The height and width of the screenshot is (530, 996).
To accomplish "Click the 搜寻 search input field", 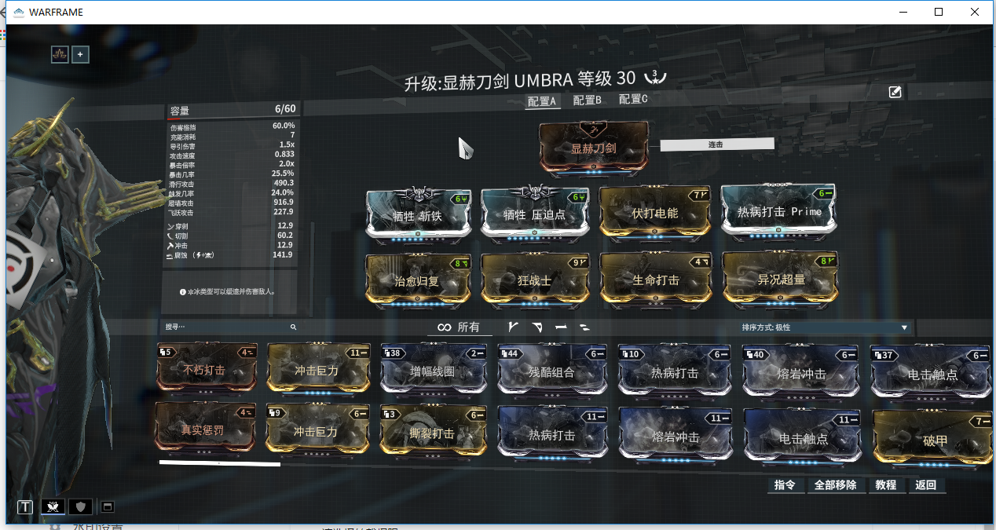I will pyautogui.click(x=230, y=327).
